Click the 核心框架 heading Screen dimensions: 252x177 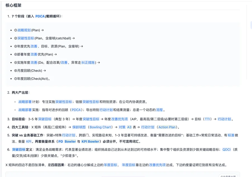13,5
